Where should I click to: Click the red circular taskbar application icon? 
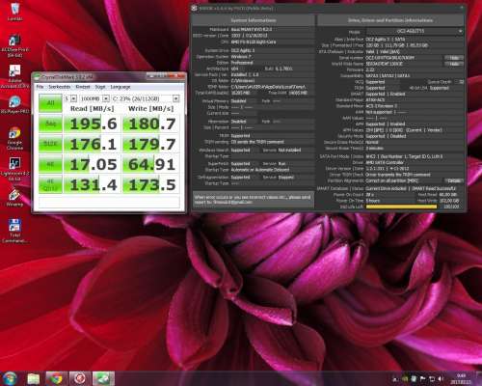coord(80,378)
